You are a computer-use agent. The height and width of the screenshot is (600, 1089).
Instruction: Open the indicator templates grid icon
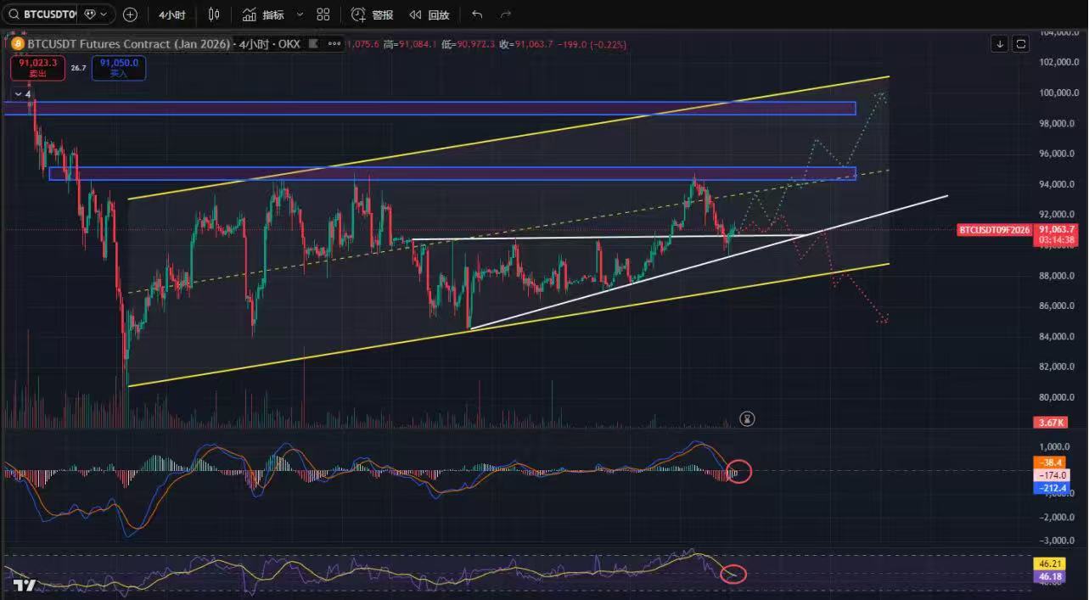click(323, 14)
